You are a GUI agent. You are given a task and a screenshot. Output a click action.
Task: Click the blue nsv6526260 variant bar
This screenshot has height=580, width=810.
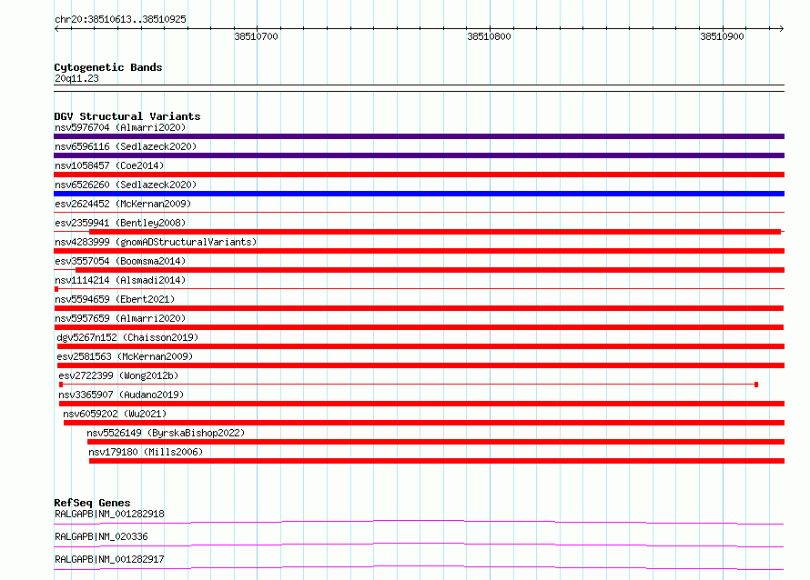(x=419, y=194)
